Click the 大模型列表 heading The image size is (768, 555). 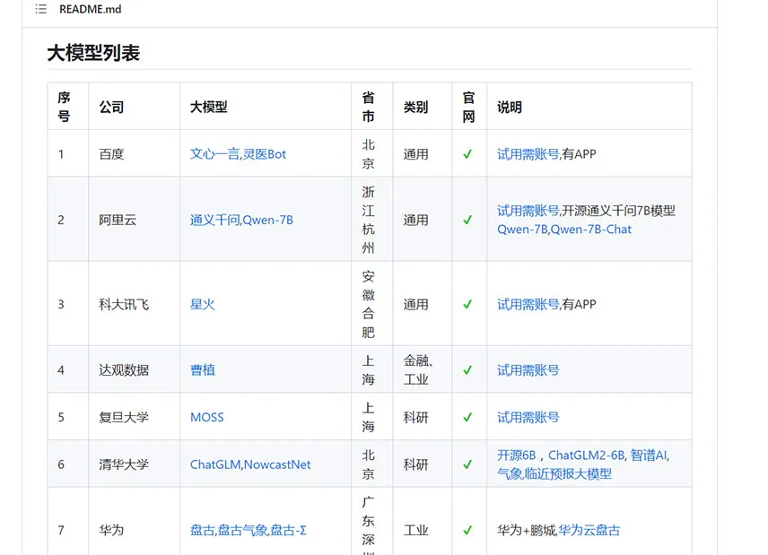coord(93,53)
